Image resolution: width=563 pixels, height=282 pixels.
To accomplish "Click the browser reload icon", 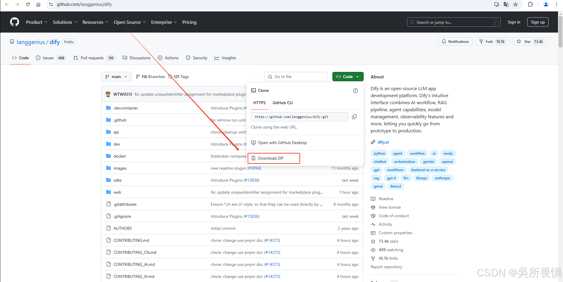I will 28,4.
